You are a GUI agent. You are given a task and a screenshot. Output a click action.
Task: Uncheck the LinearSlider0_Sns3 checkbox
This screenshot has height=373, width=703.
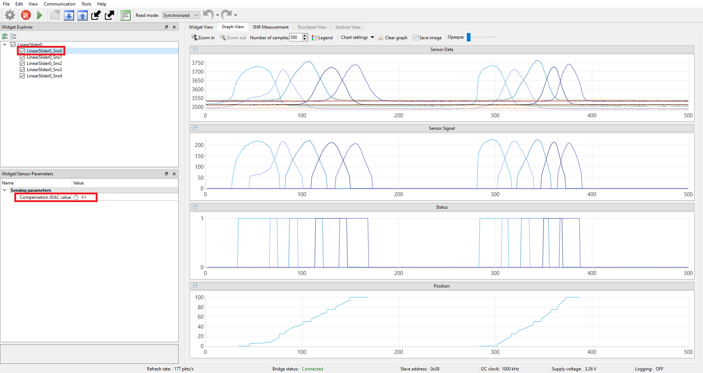22,70
